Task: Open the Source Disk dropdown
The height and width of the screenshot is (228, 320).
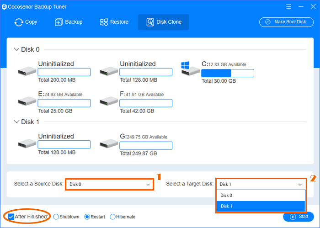Action: pos(109,184)
